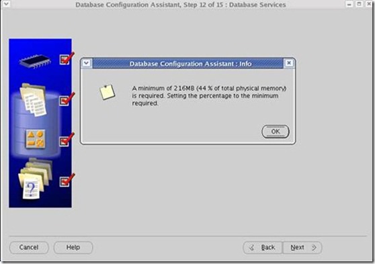Click 'Step 12 of 15 : Database Services' title
Screen dimensions: 375x264
(235, 5)
